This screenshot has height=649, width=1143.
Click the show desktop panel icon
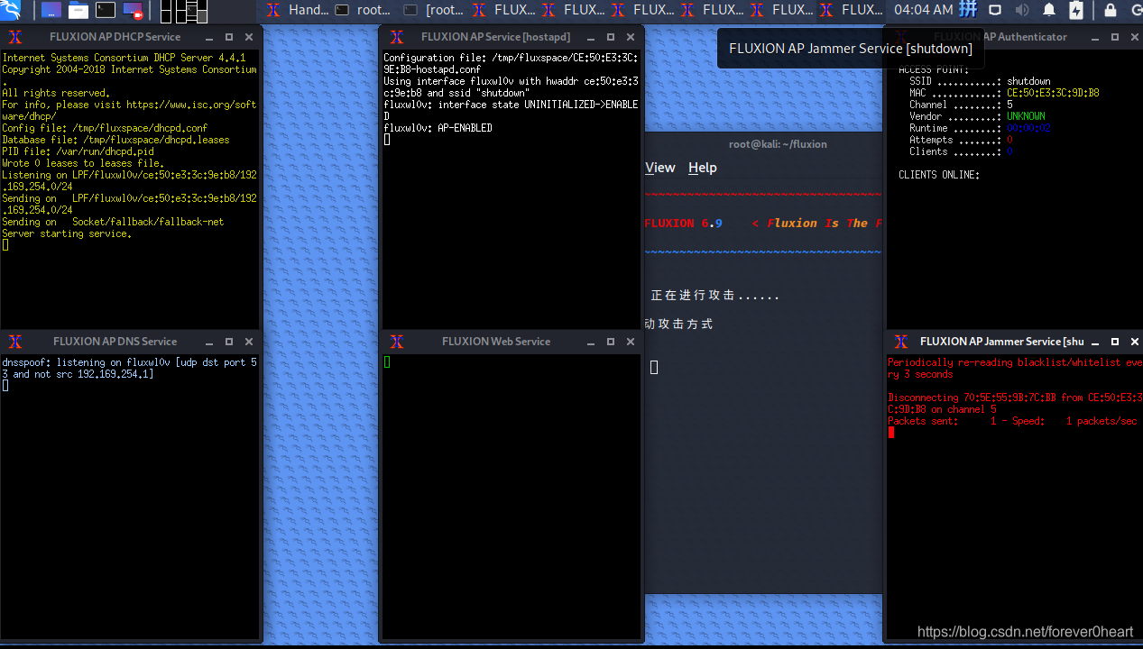pyautogui.click(x=51, y=11)
